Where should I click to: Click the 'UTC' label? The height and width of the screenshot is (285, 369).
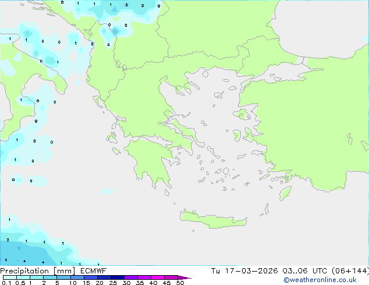click(x=320, y=271)
